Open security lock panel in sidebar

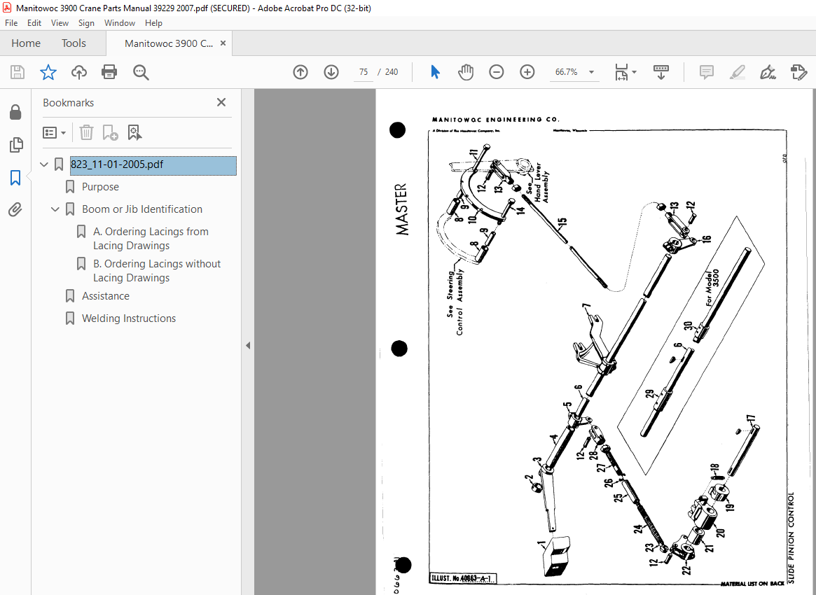pyautogui.click(x=15, y=112)
